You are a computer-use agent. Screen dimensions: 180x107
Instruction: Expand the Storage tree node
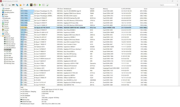pyautogui.click(x=1, y=20)
